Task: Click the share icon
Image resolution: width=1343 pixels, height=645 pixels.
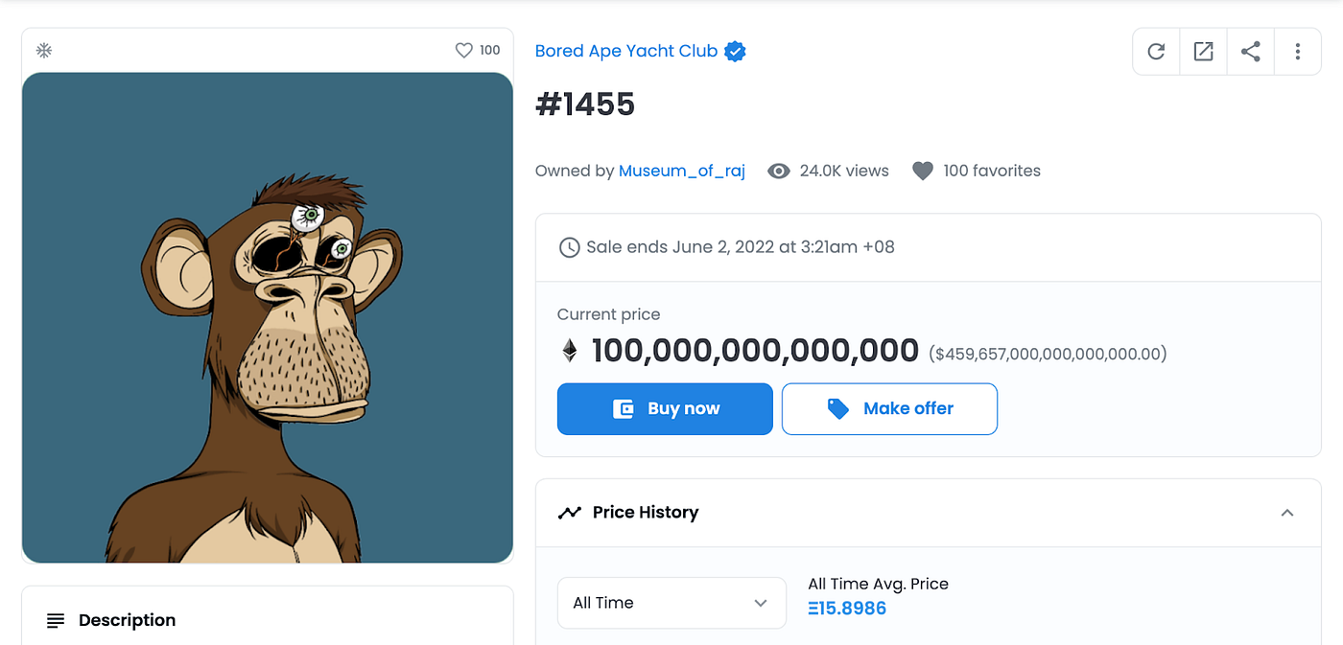Action: (1250, 52)
